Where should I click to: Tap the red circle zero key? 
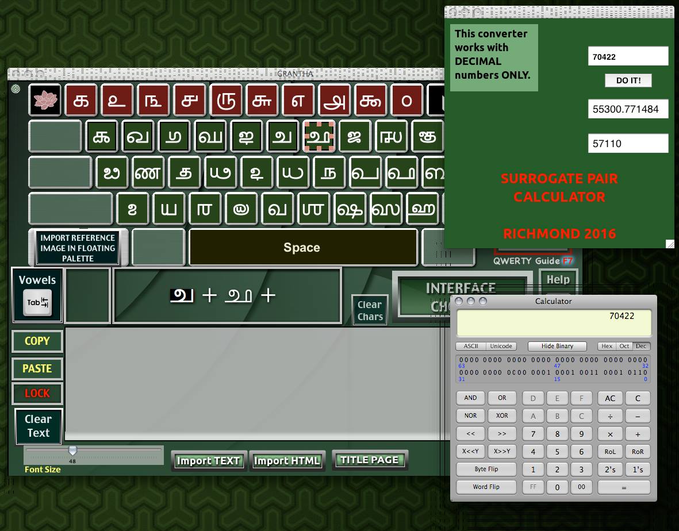[x=406, y=101]
